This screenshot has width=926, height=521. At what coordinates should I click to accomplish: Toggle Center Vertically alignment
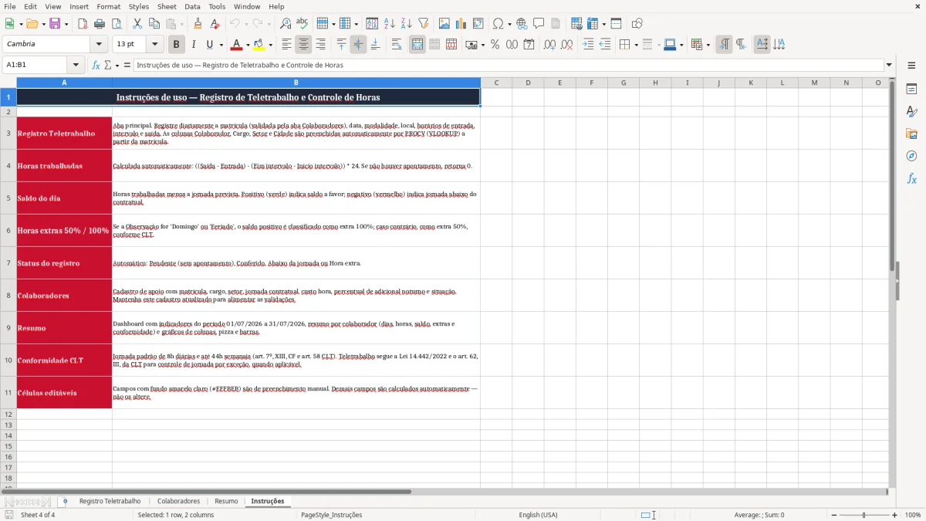click(358, 45)
